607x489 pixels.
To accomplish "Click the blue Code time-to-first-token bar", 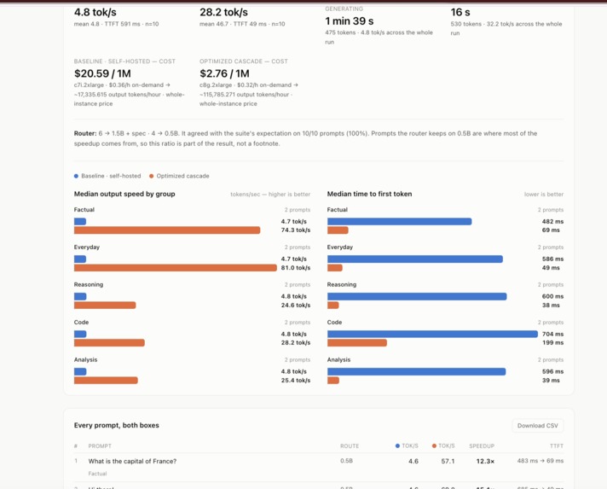I will tap(432, 334).
